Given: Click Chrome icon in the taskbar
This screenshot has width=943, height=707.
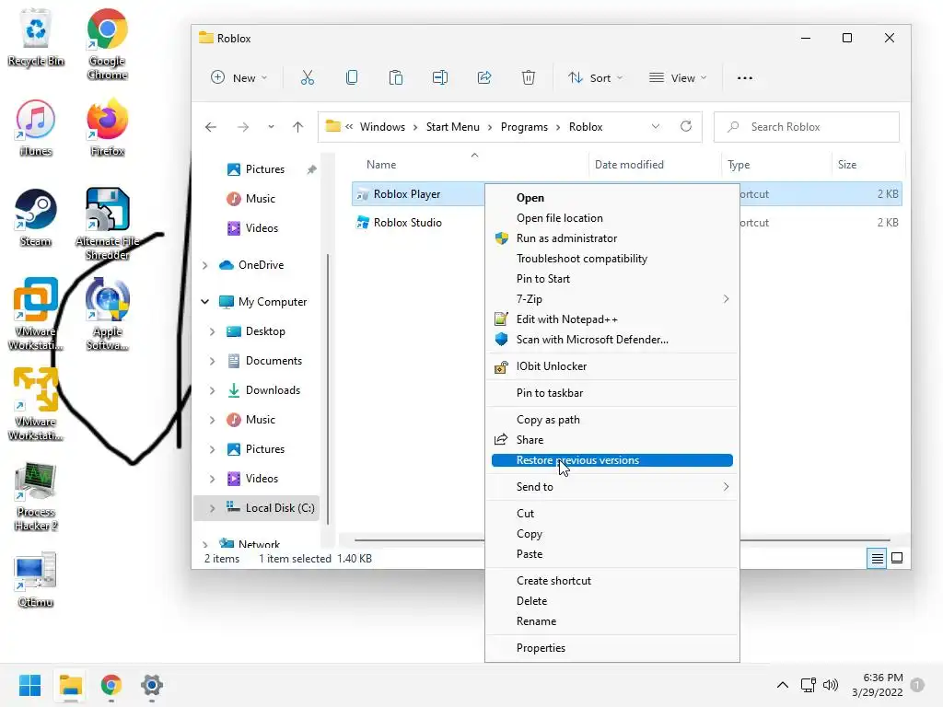Looking at the screenshot, I should pos(111,685).
